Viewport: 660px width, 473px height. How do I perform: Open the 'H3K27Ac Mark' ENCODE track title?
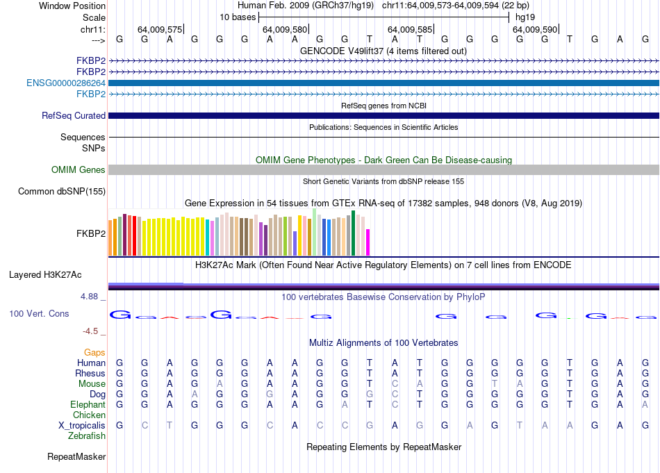click(x=383, y=265)
